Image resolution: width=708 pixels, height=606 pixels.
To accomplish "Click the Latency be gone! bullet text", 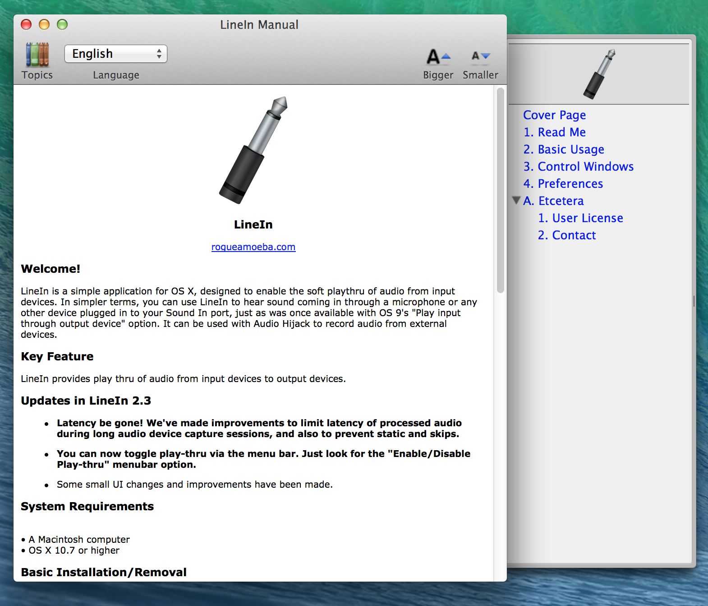I will pyautogui.click(x=259, y=429).
